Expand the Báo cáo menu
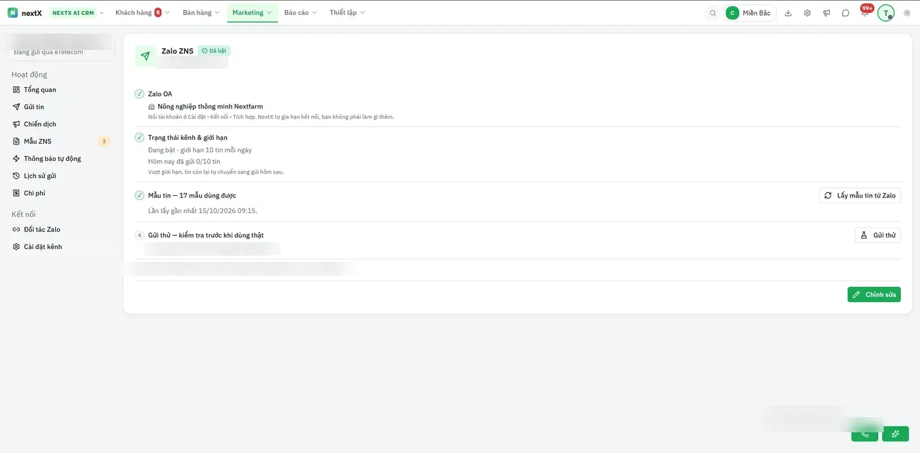This screenshot has height=453, width=920. click(x=300, y=13)
